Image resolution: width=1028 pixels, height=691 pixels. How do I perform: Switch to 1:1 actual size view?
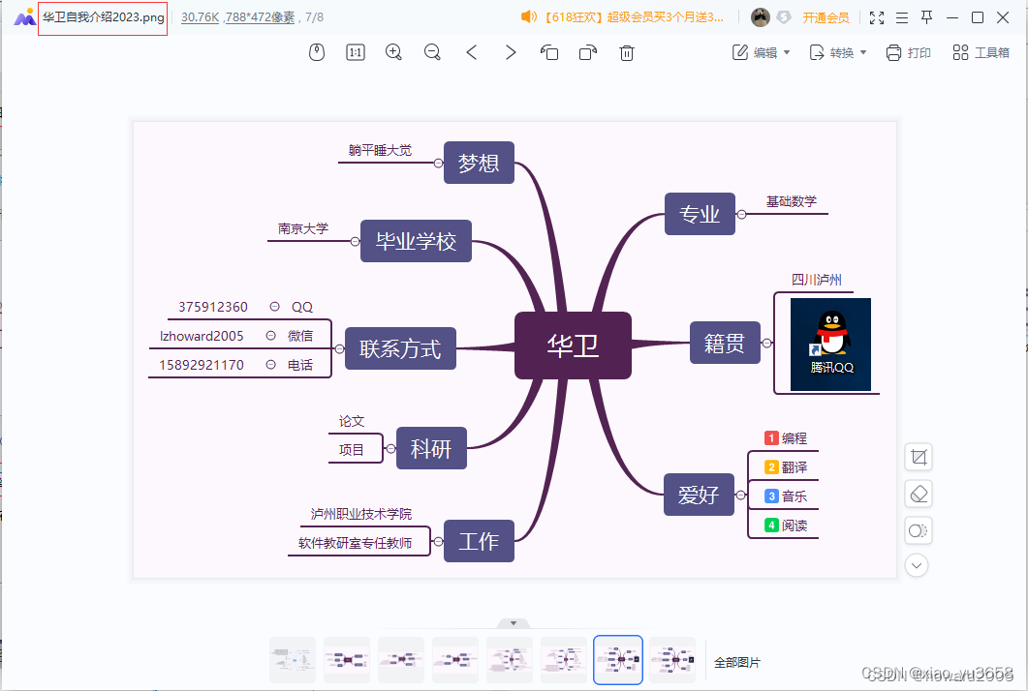coord(355,52)
